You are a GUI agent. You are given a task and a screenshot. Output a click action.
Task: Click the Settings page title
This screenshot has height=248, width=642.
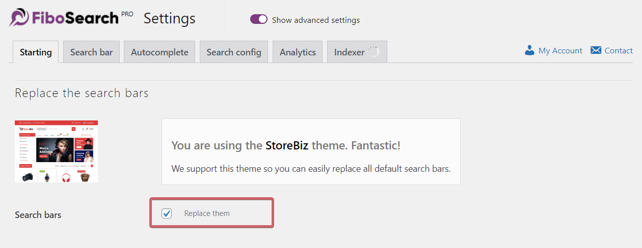click(170, 18)
